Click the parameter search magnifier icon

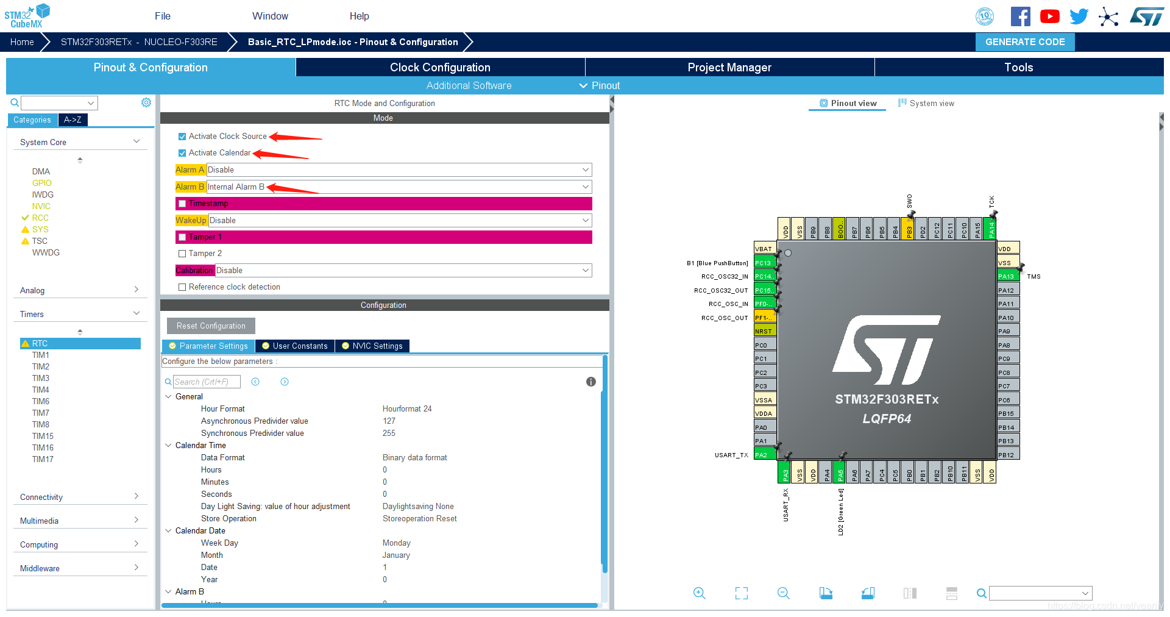click(168, 382)
